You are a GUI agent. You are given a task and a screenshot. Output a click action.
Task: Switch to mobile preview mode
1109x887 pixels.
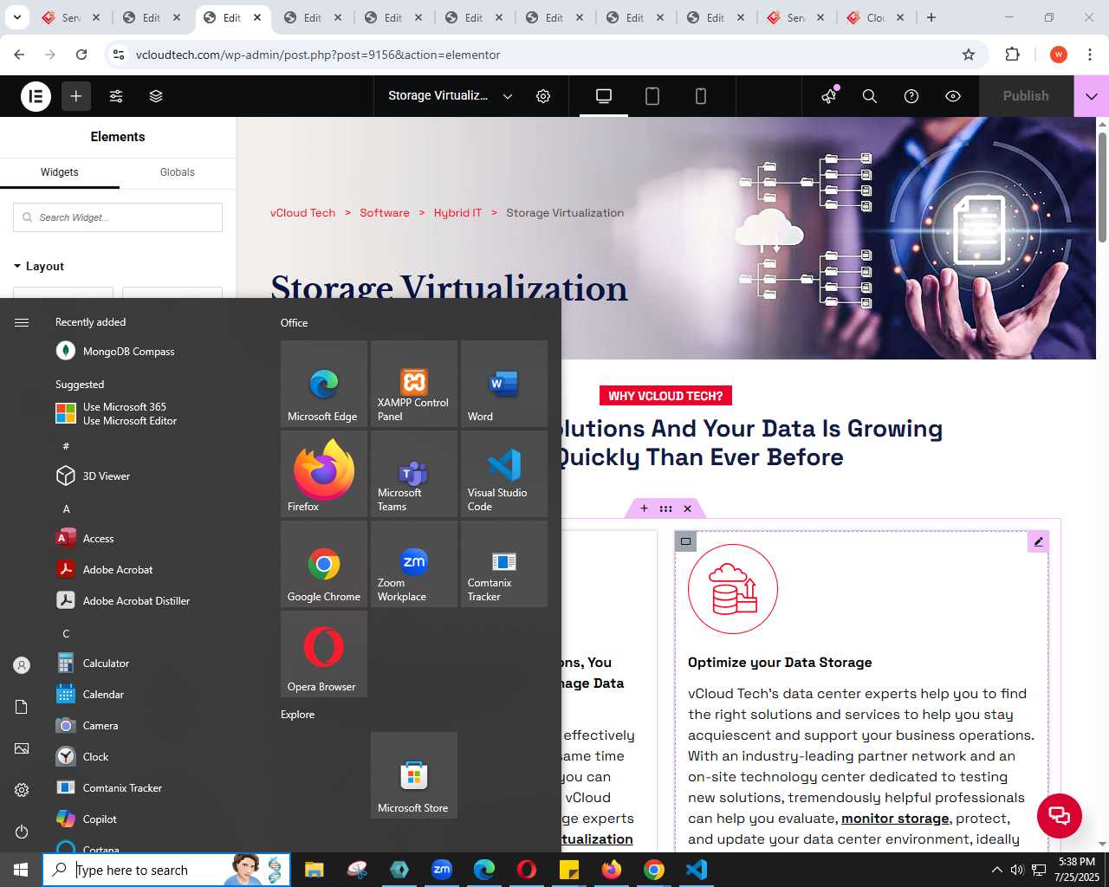point(701,96)
